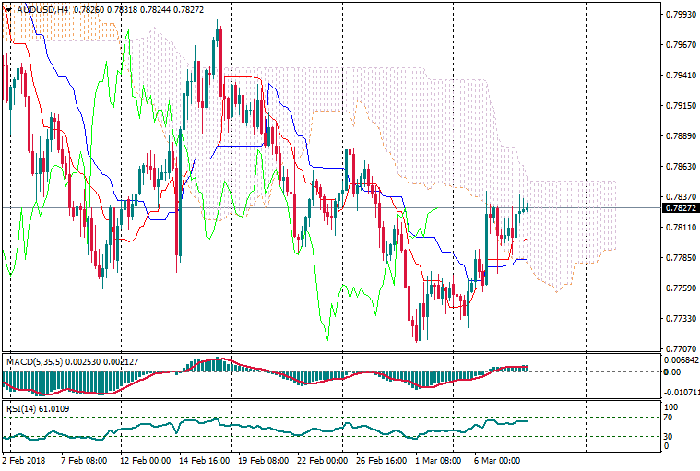700x471 pixels.
Task: Click the triangle arrow beside AUDUSD,H4
Action: 9,9
